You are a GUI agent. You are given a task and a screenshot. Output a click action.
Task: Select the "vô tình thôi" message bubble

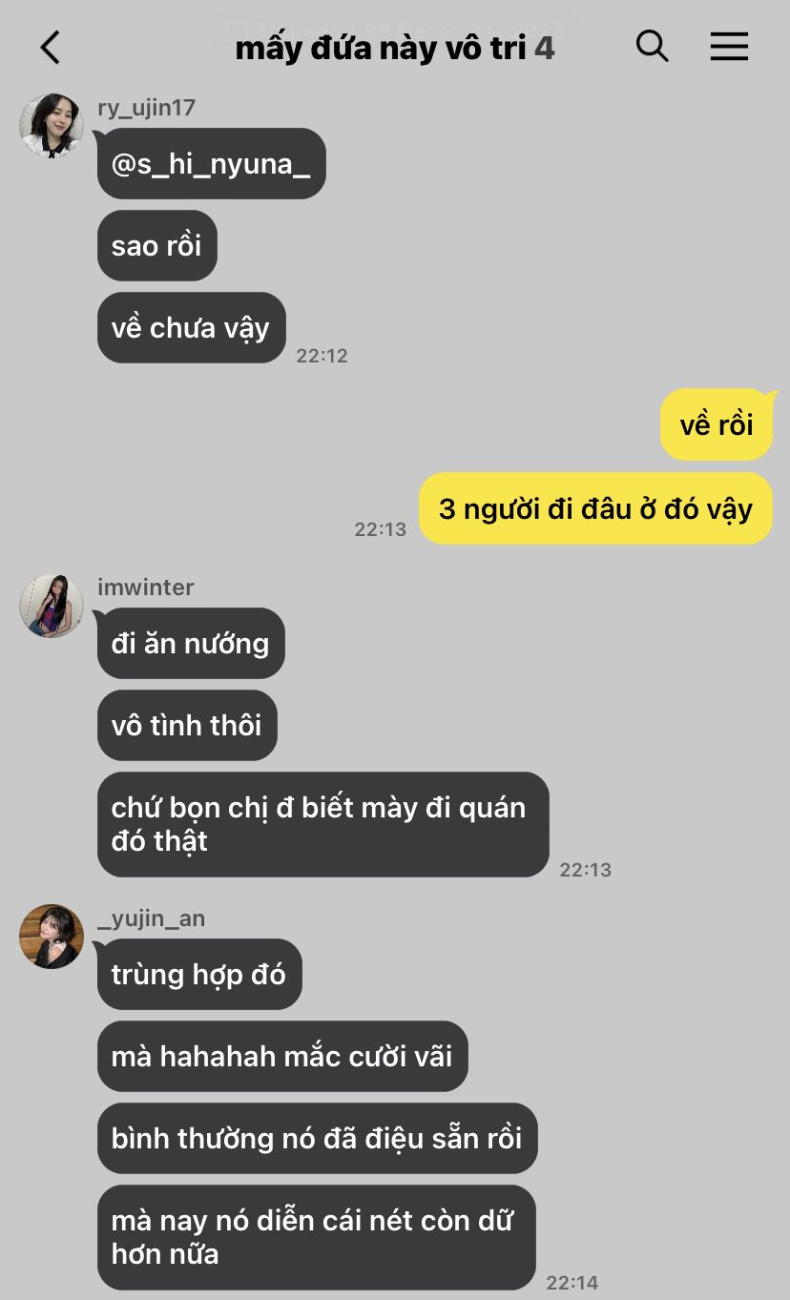coord(187,726)
